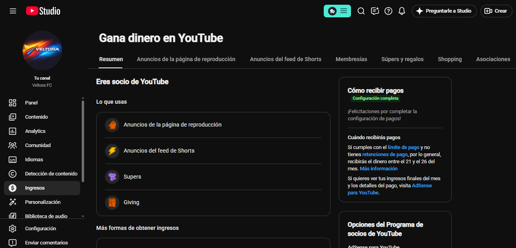This screenshot has height=248, width=516.
Task: Open the Anuncios de la página de reproducción row
Action: click(x=213, y=125)
